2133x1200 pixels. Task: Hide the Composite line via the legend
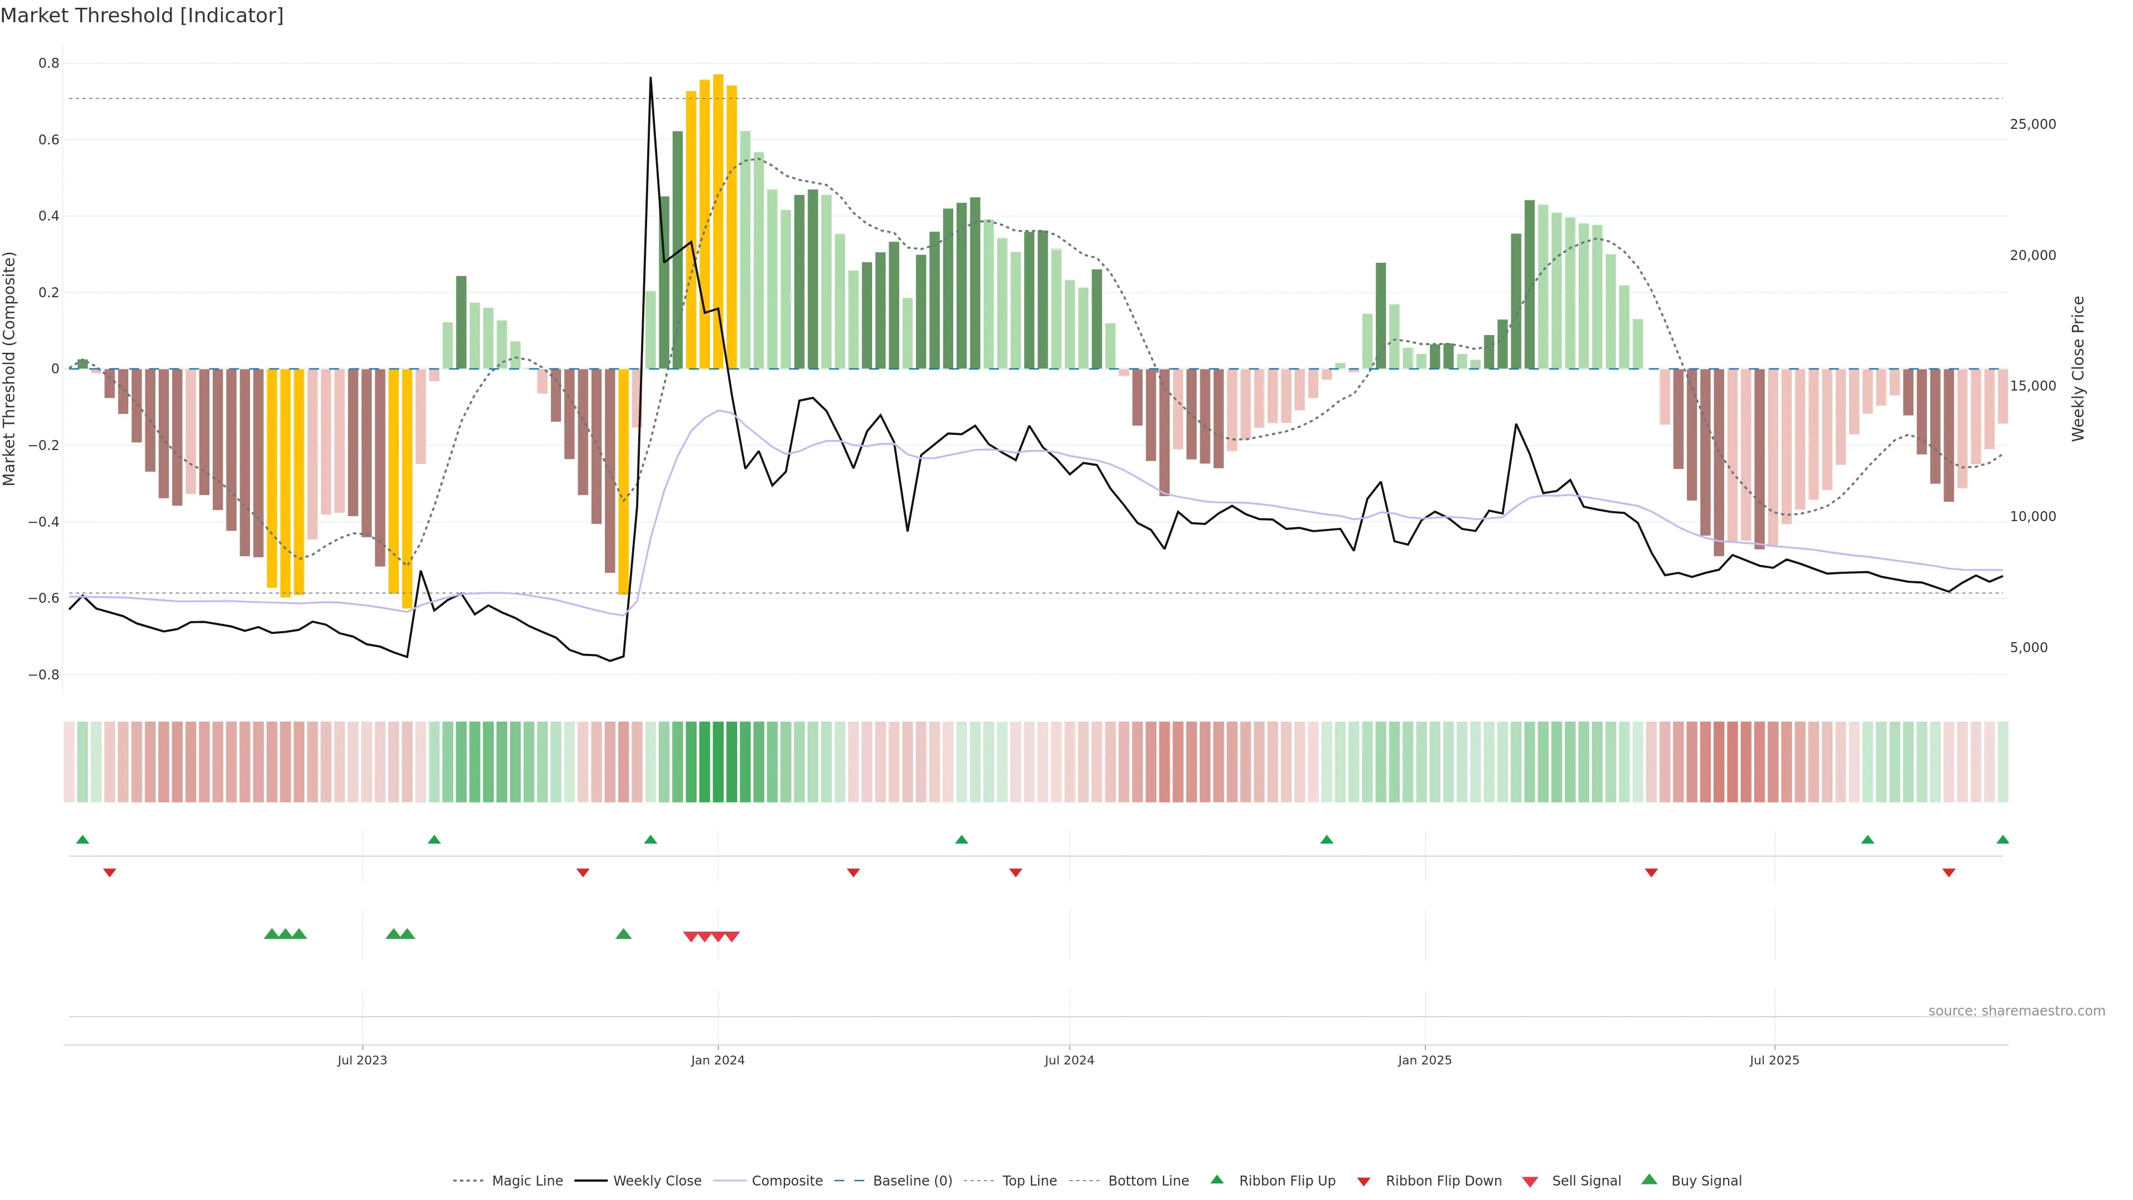point(787,1181)
